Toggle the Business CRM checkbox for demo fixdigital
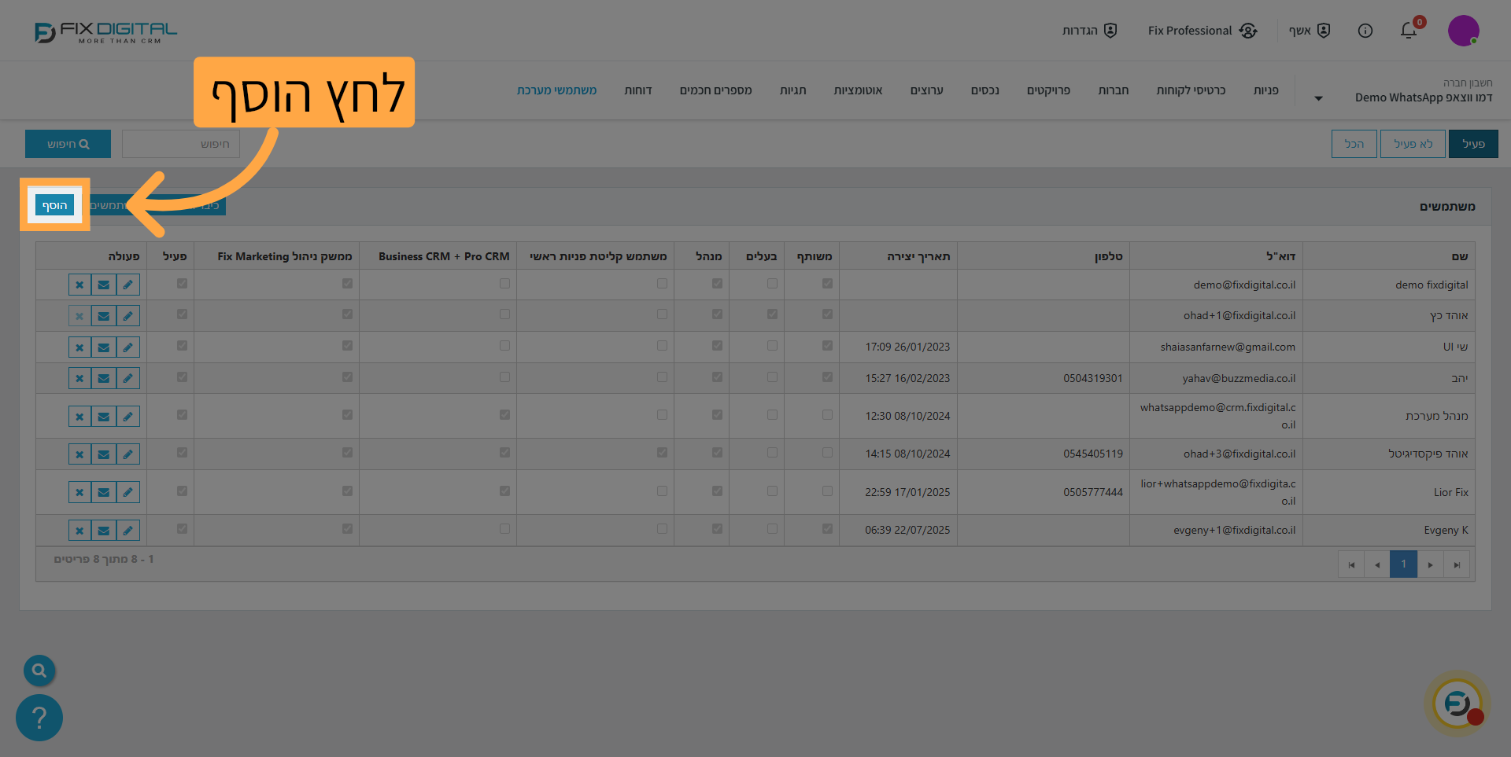 504,284
